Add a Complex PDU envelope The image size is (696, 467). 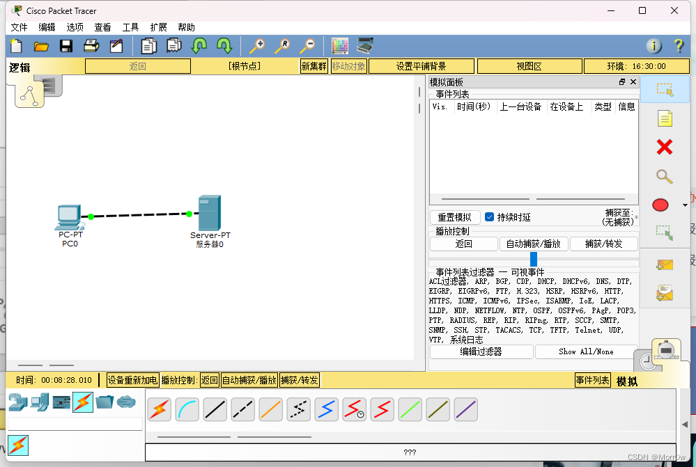[x=665, y=293]
